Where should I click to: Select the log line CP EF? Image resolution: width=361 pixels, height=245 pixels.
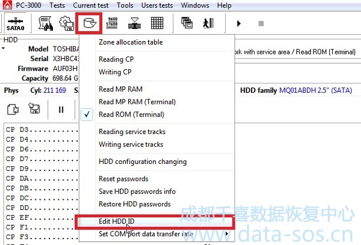point(42,217)
